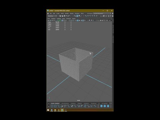Select by object type mode icon

coord(77,16)
